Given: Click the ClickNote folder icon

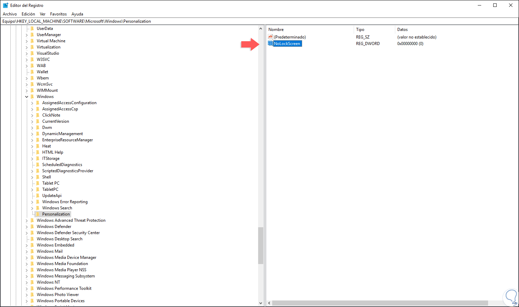Looking at the screenshot, I should click(x=38, y=115).
